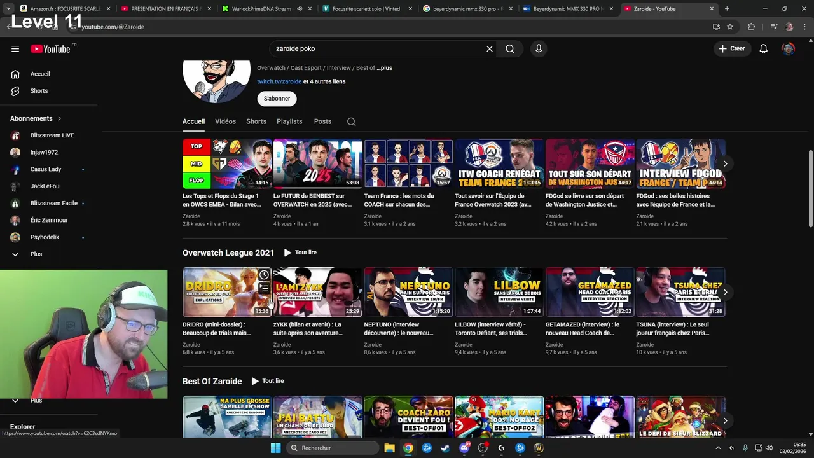Open the Tops et Flops Stage 1 thumbnail
The image size is (814, 458).
click(x=227, y=164)
